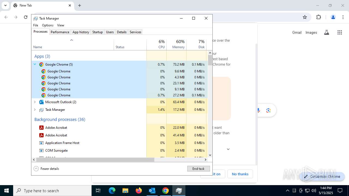Viewport: 349px width, 196px height.
Task: Sort processes by the Memory column header
Action: pyautogui.click(x=176, y=44)
